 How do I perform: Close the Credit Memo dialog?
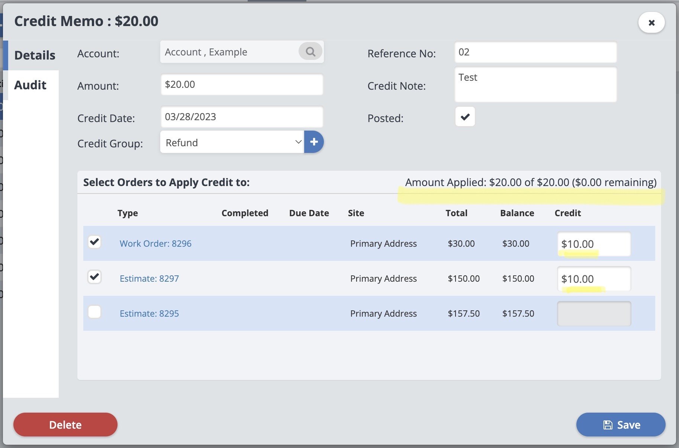(x=651, y=23)
